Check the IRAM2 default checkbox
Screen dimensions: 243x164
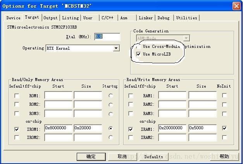point(131,137)
